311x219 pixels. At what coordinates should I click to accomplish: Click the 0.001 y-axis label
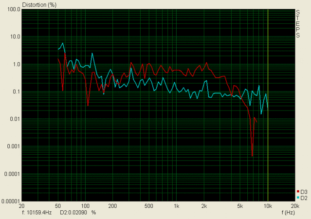14,146
